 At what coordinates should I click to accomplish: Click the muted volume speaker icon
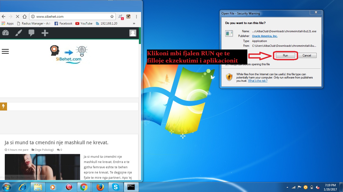pyautogui.click(x=318, y=187)
